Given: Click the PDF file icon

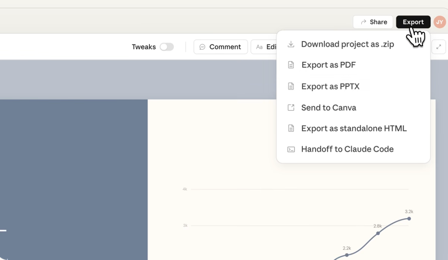Looking at the screenshot, I should pos(291,65).
